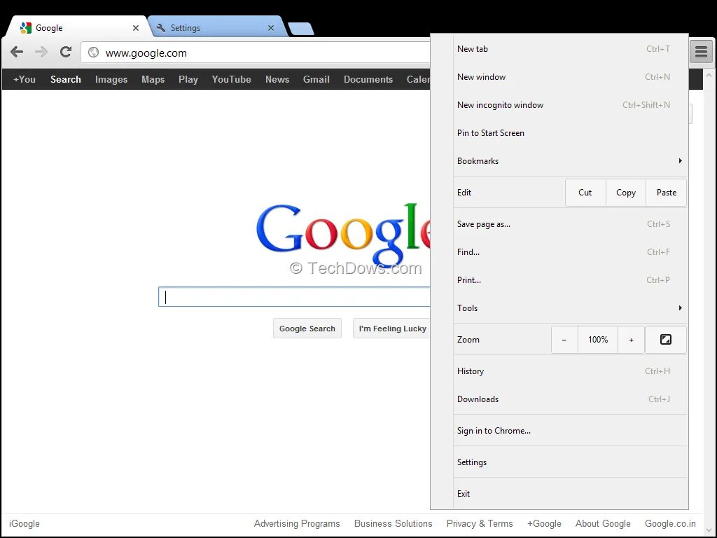Viewport: 717px width, 538px height.
Task: Click the Paste button
Action: (x=667, y=193)
